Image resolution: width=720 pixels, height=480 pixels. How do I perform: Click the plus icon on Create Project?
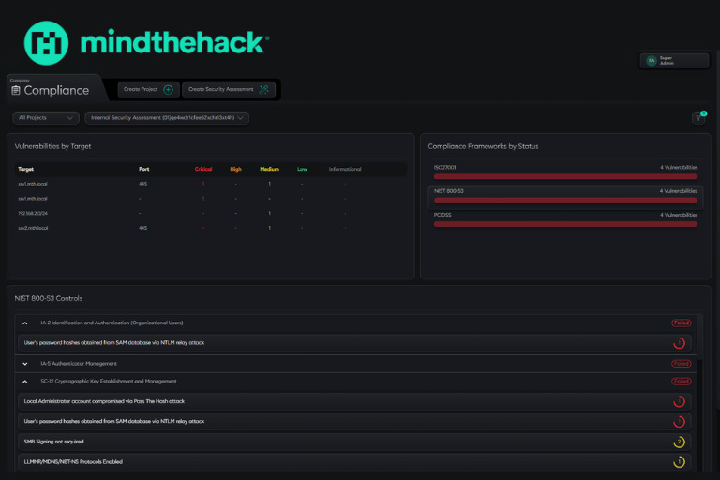coord(168,89)
